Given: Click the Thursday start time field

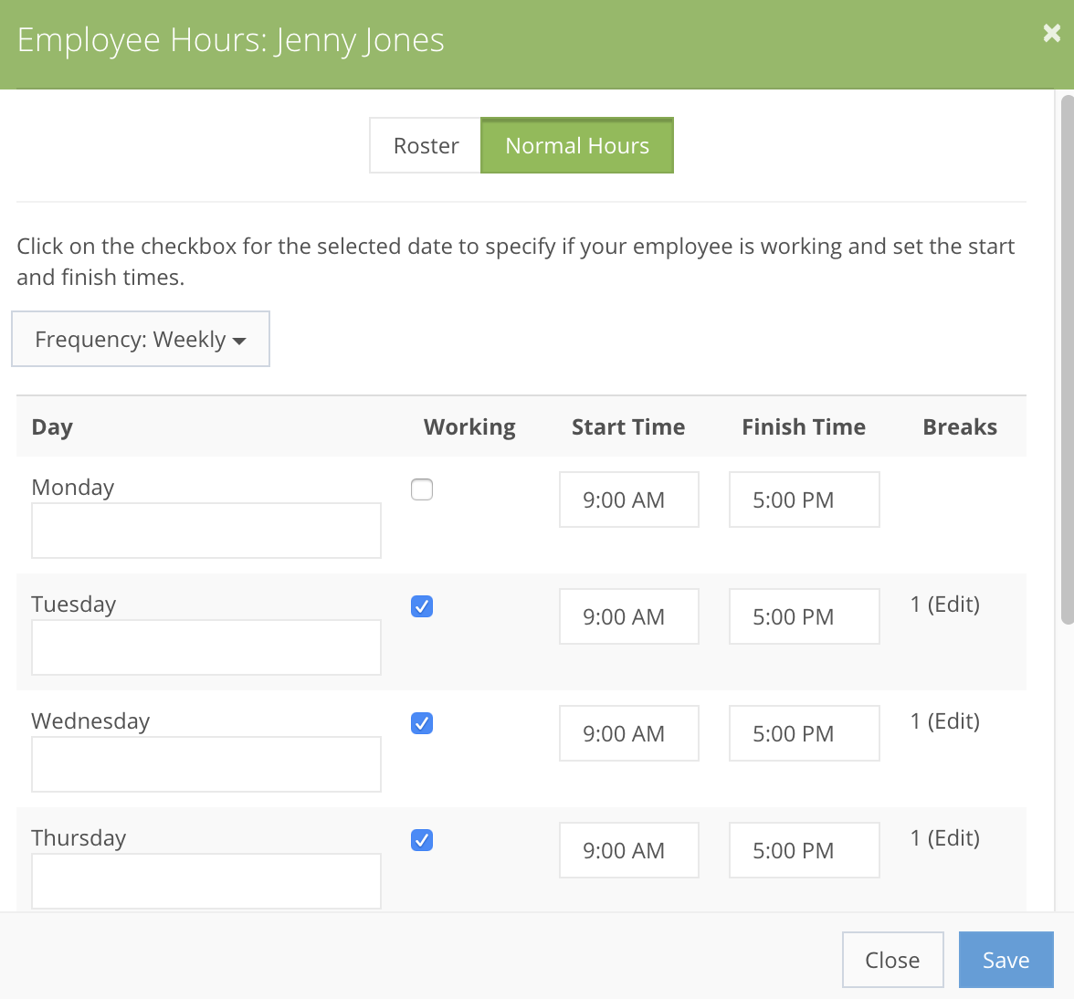Looking at the screenshot, I should pos(628,851).
